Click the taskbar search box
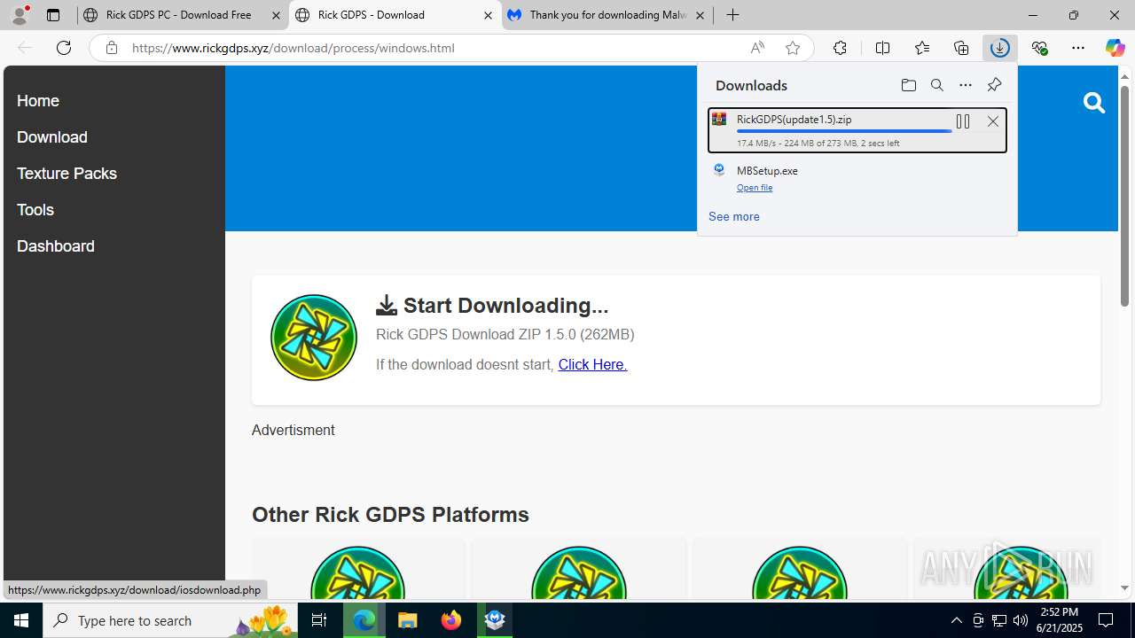1135x638 pixels. click(170, 620)
